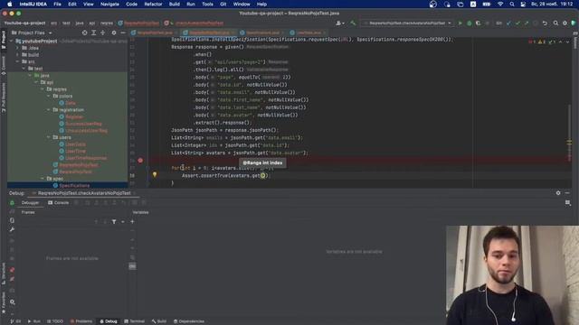Open Debug panel settings gear
Viewport: 579px width, 325px height.
point(558,193)
